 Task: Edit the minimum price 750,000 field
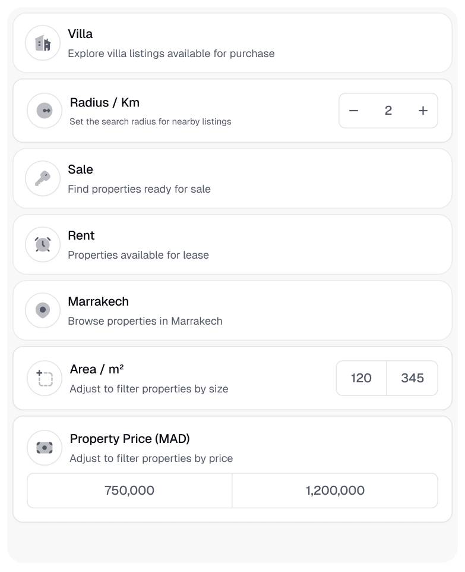[129, 491]
